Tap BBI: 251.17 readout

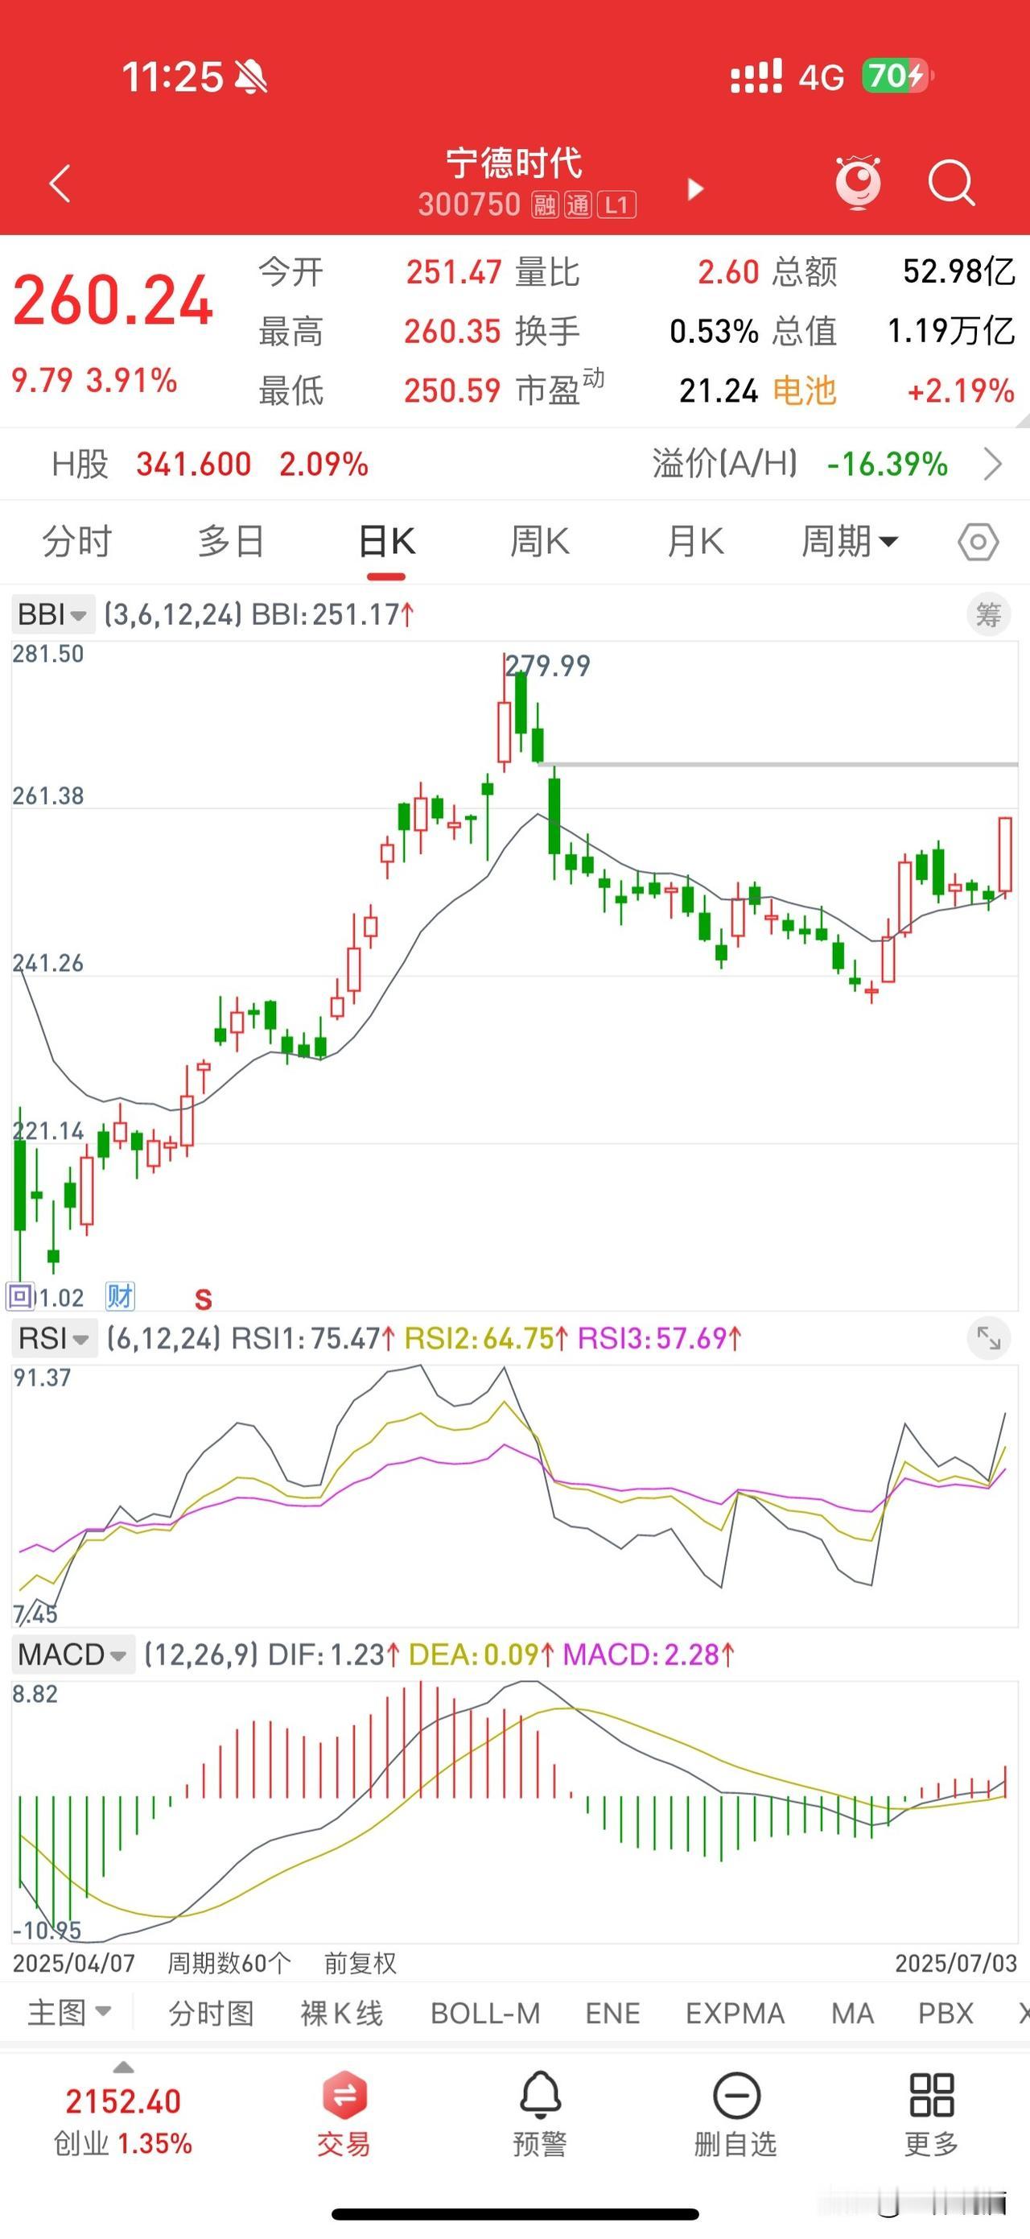click(332, 614)
